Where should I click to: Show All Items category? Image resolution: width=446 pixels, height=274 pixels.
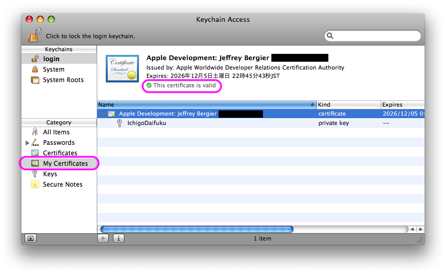56,132
